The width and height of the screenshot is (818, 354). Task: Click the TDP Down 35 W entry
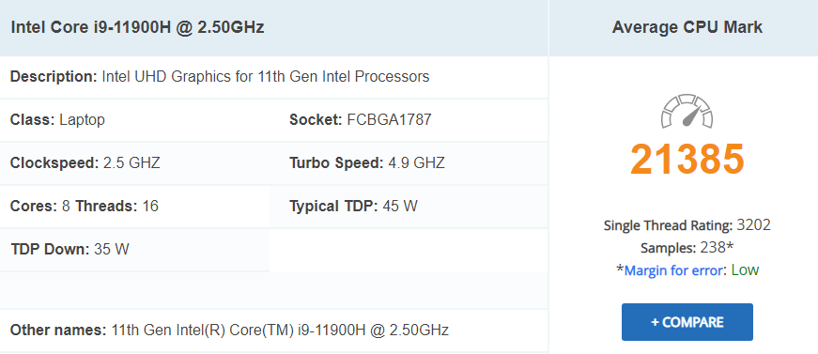pos(69,250)
